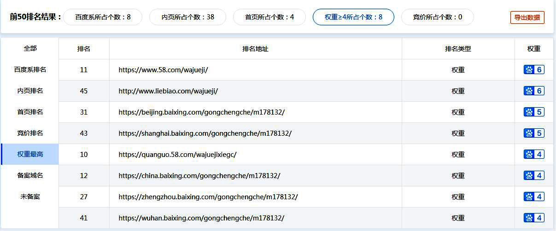Click Baidu weight badge for 58.com/wajueji row
556x231 pixels.
pos(534,70)
